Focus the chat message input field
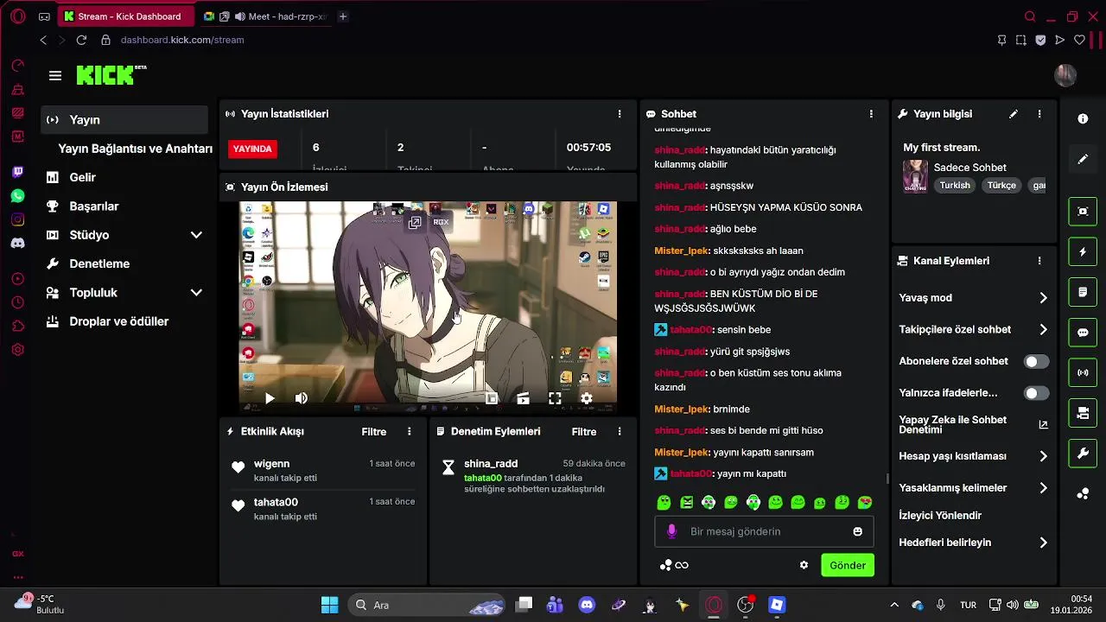 coord(764,531)
